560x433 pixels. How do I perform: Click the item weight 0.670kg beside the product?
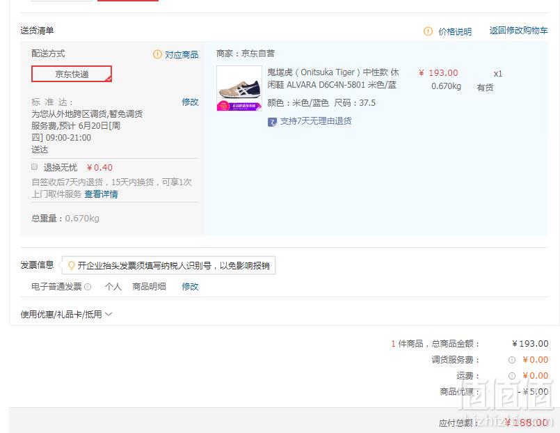(446, 86)
